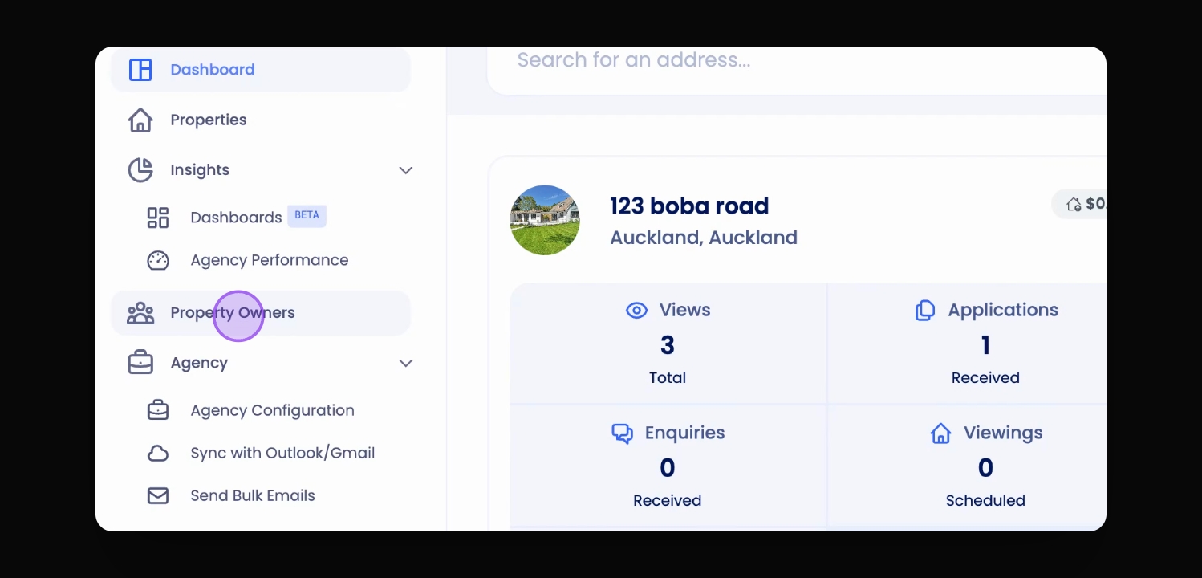The height and width of the screenshot is (578, 1202).
Task: Collapse the Agency section chevron
Action: click(406, 363)
